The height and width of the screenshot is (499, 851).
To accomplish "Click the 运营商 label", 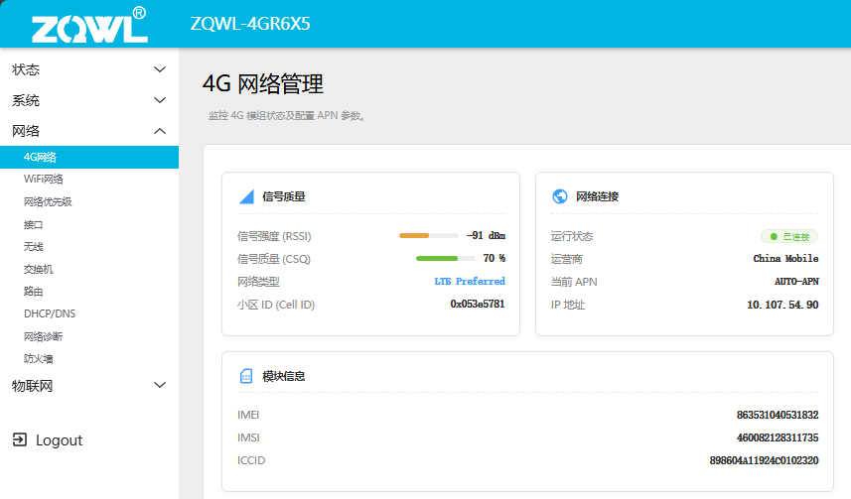I will (x=567, y=259).
